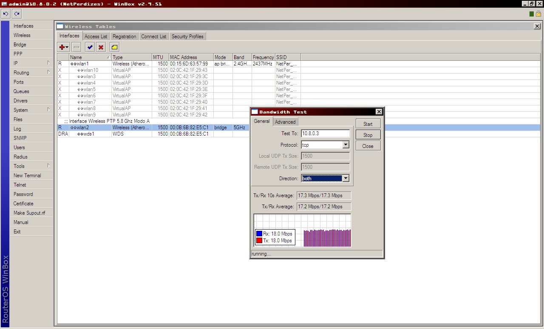Click the Redo arrow icon
This screenshot has height=329, width=544.
tap(17, 14)
